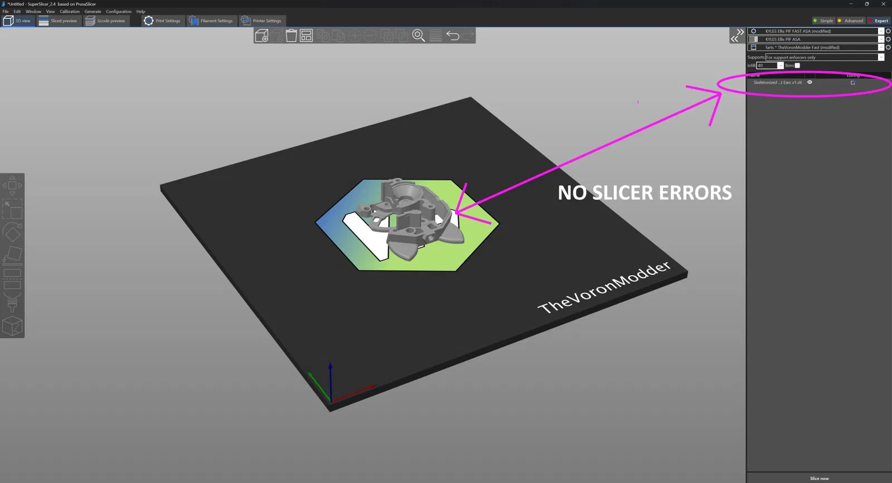The image size is (892, 483).
Task: Switch to the Gcode preview tab
Action: click(105, 21)
